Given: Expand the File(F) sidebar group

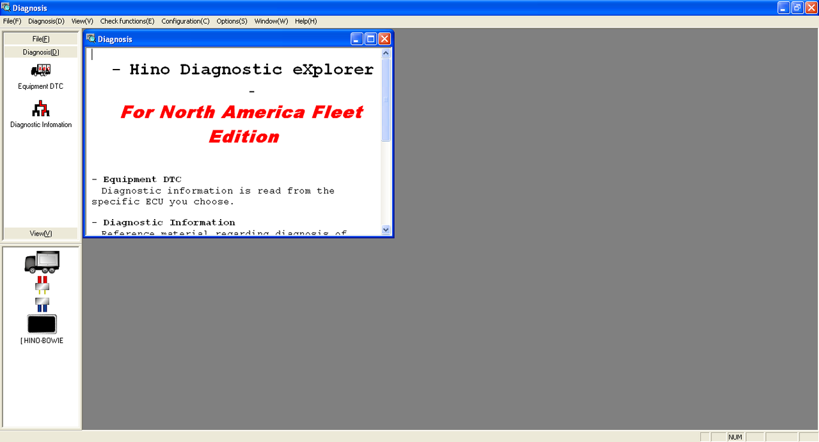Looking at the screenshot, I should pos(41,39).
